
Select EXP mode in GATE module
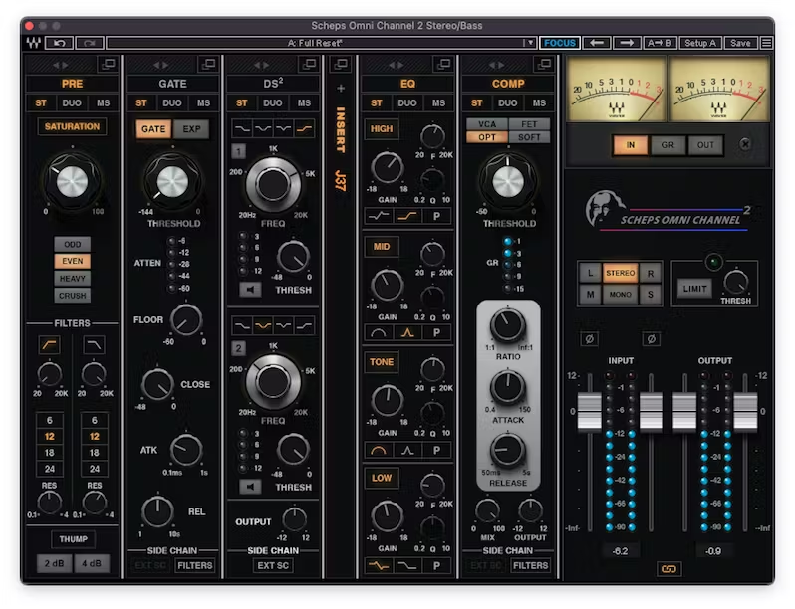(x=191, y=129)
